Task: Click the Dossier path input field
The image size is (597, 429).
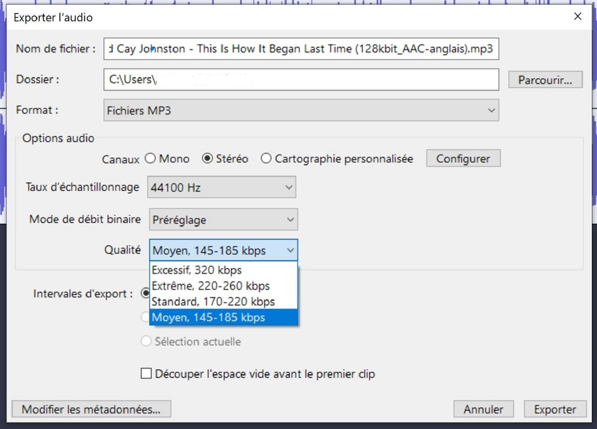Action: click(301, 79)
